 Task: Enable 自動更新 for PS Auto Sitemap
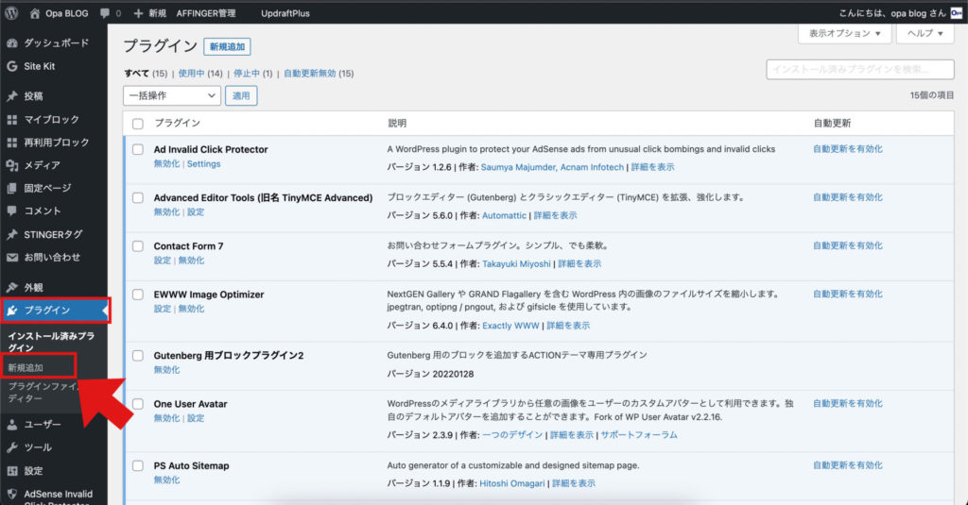click(847, 465)
